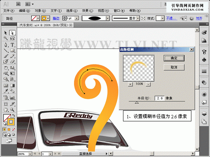Open the stroke color dropdown in control bar
The height and width of the screenshot is (157, 210).
(x=48, y=18)
